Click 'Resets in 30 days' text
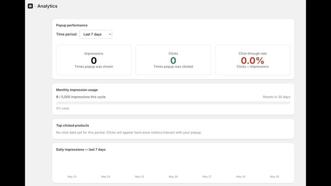 point(276,97)
